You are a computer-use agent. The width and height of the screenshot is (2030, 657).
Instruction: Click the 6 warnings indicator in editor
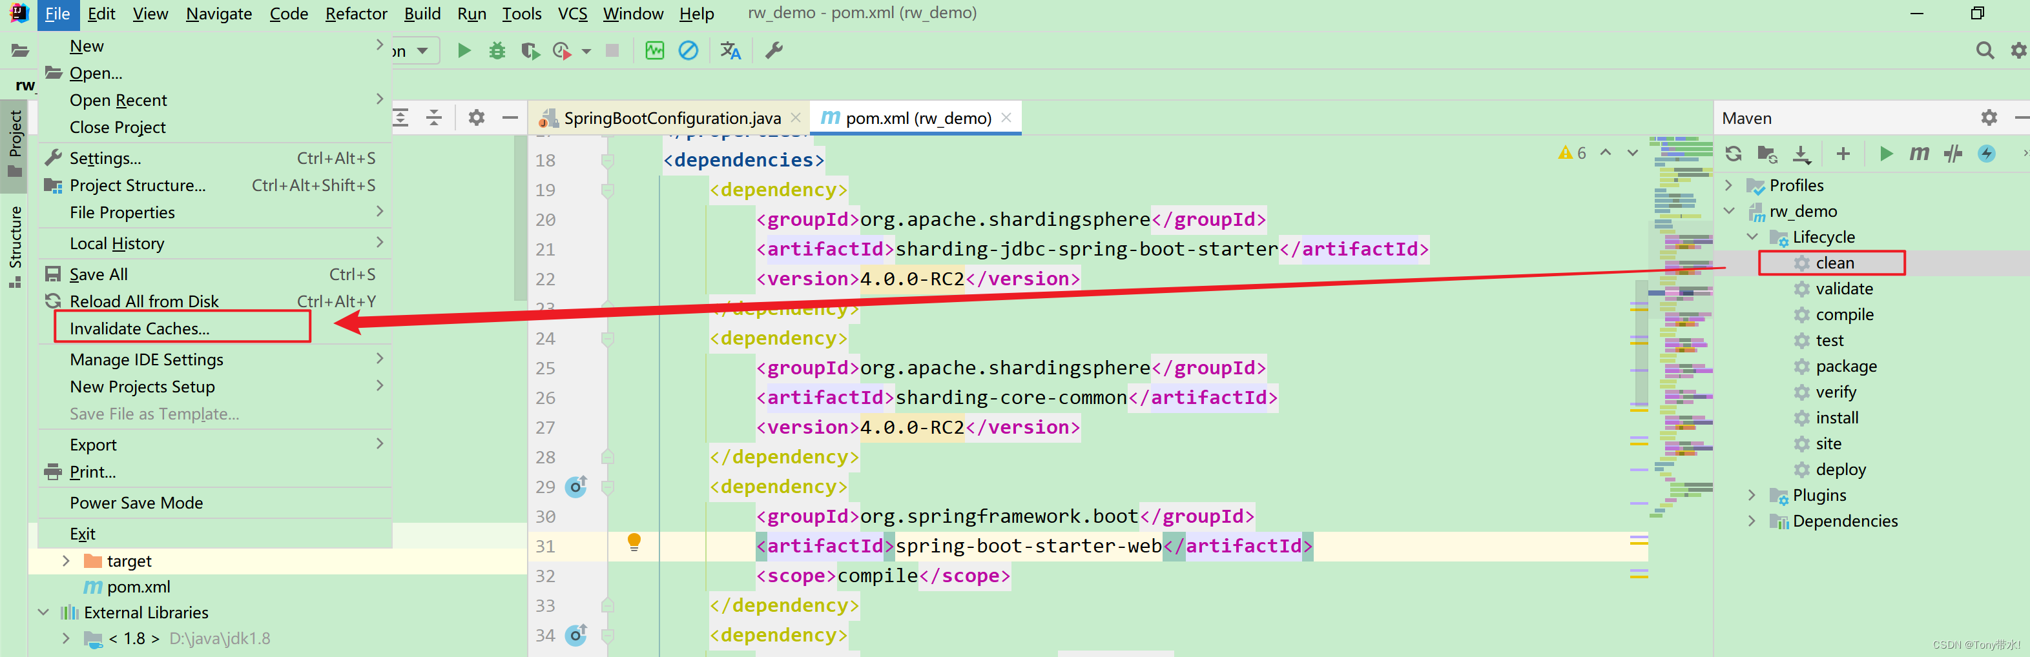coord(1572,153)
